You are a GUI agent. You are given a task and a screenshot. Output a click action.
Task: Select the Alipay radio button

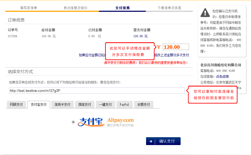point(73,122)
